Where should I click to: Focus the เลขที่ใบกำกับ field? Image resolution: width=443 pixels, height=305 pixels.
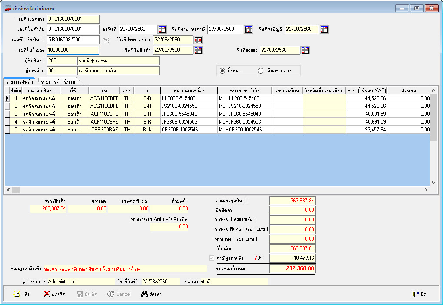click(73, 29)
